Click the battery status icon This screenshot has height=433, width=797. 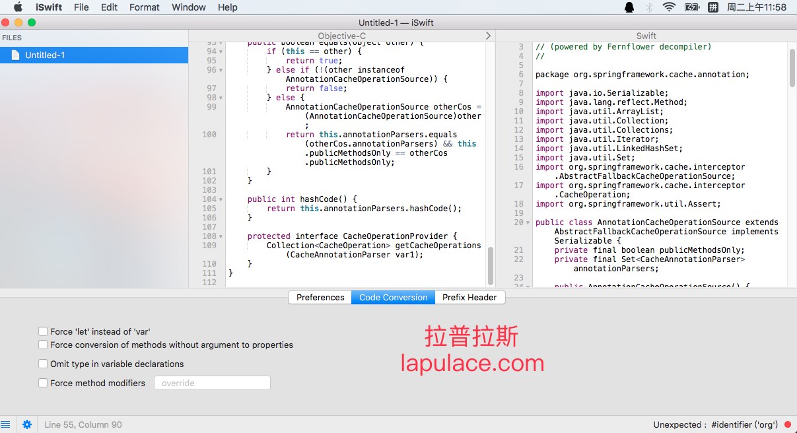pyautogui.click(x=691, y=7)
